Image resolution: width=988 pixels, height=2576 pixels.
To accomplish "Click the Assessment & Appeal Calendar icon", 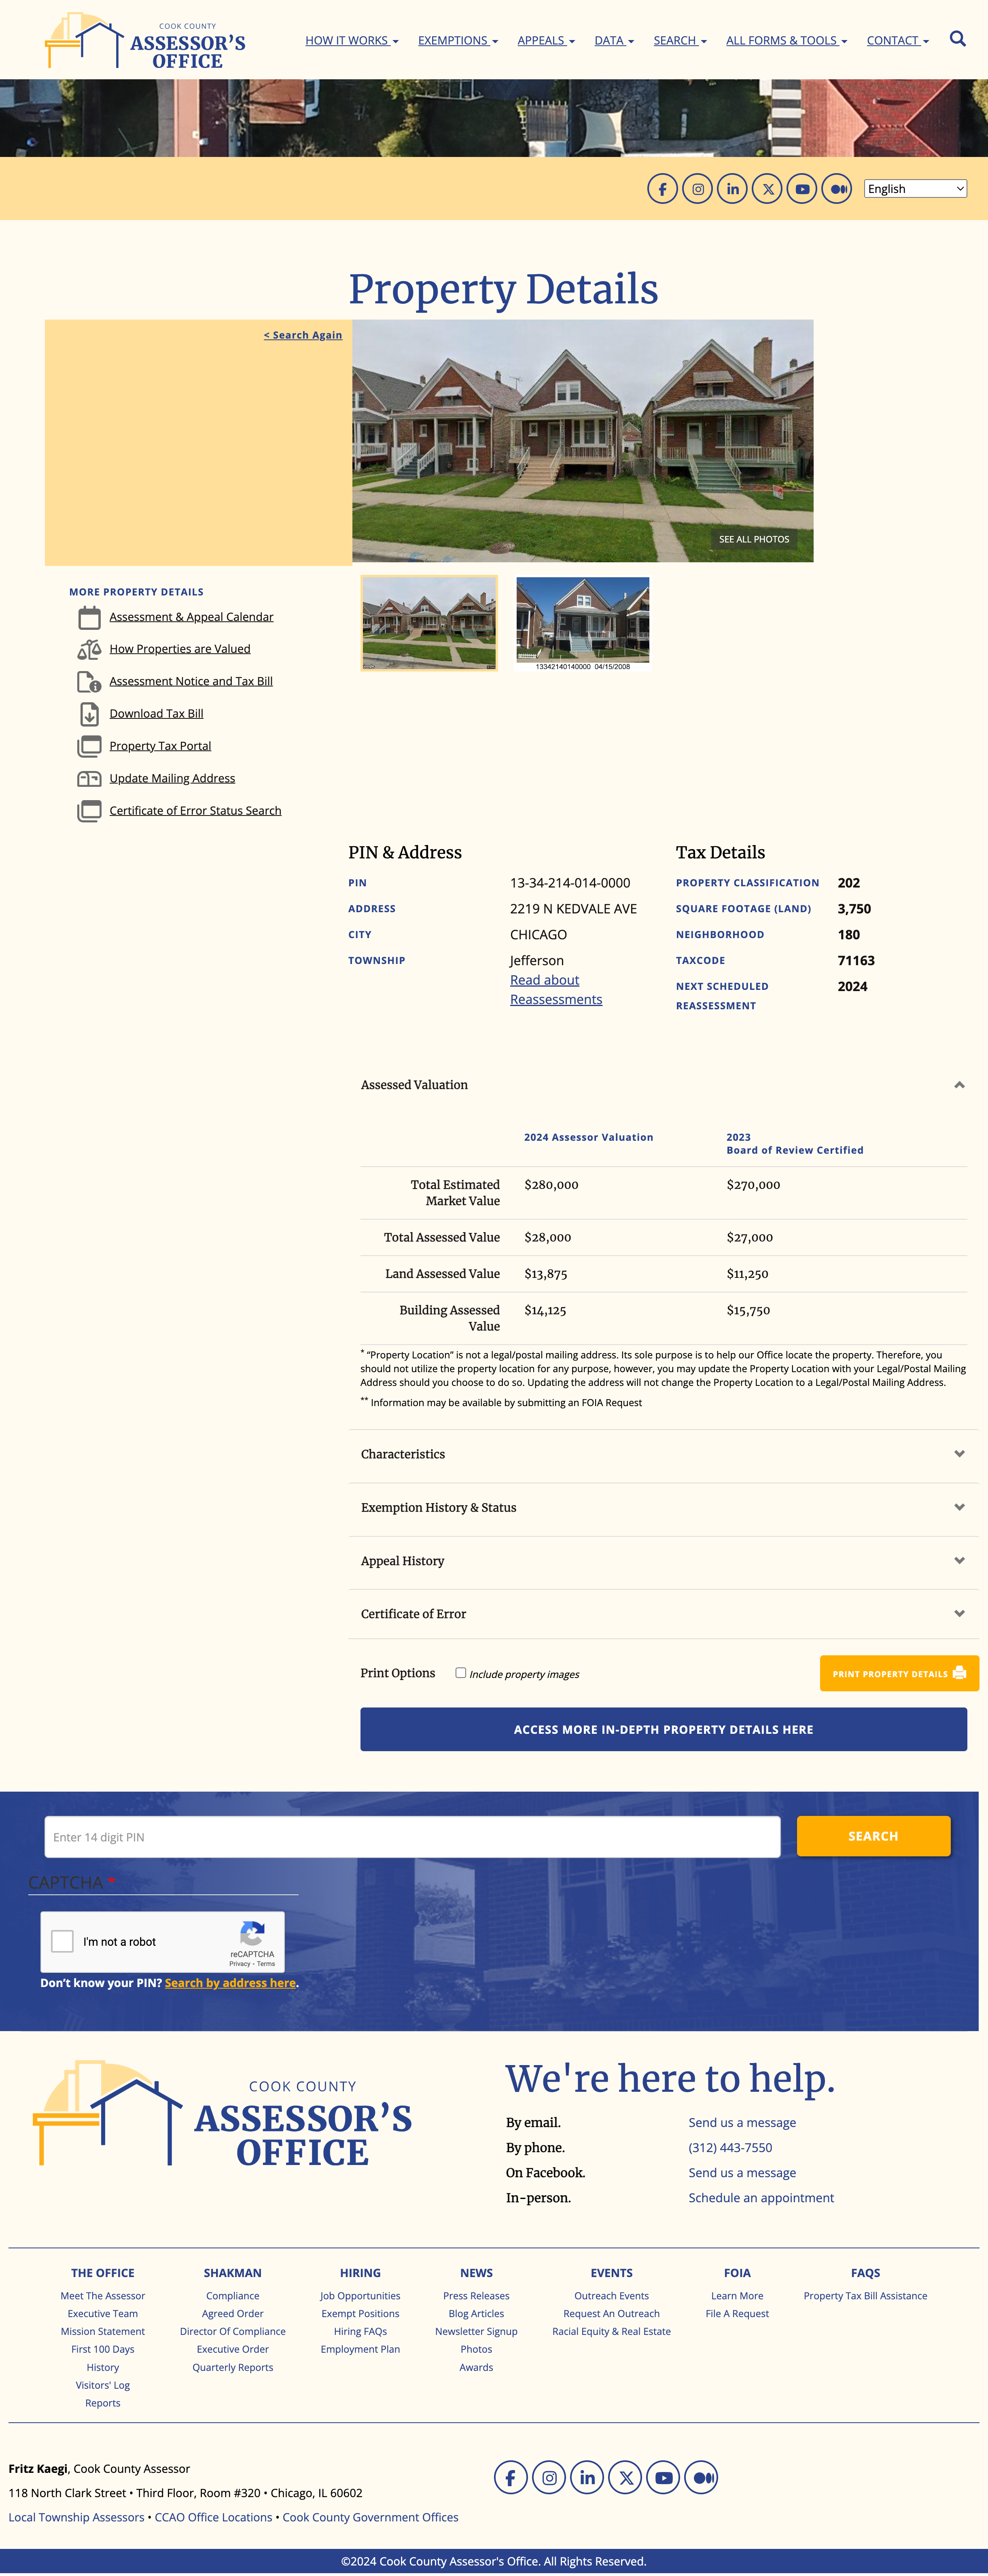I will [x=89, y=618].
